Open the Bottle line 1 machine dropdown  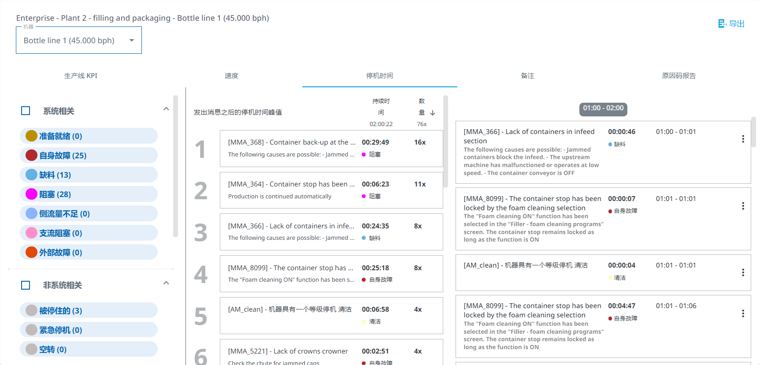[79, 41]
